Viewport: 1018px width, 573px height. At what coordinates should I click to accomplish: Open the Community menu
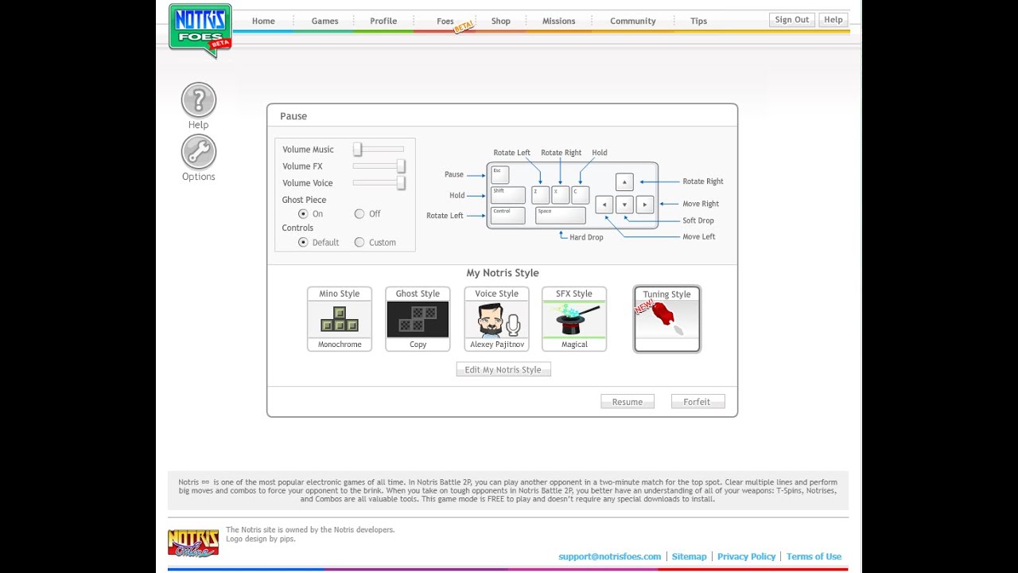[633, 21]
